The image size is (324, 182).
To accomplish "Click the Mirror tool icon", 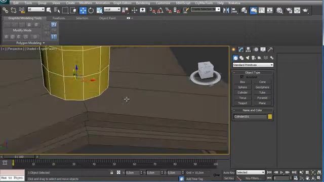I will click(x=226, y=10).
